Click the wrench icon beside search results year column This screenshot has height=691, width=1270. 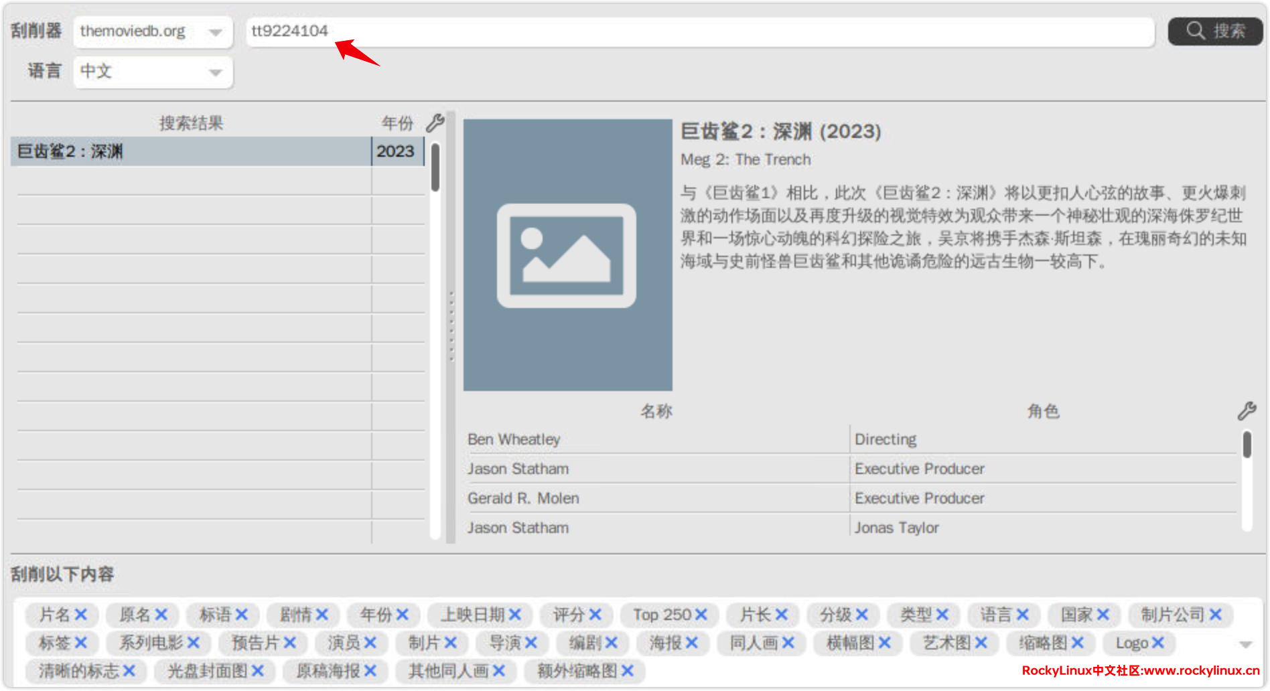tap(435, 123)
